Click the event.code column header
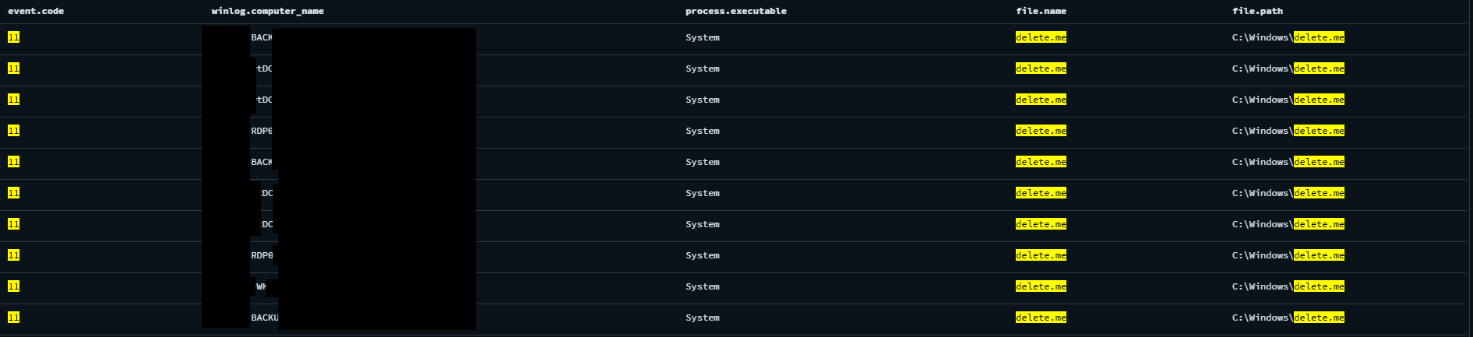The height and width of the screenshot is (337, 1473). pyautogui.click(x=36, y=11)
